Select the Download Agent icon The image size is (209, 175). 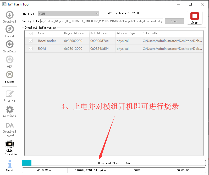pos(10,129)
